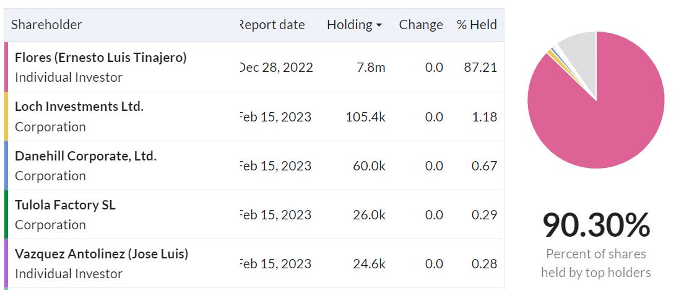Click the purple bar beside Vazquez Antolinez
The image size is (684, 290).
pos(6,263)
